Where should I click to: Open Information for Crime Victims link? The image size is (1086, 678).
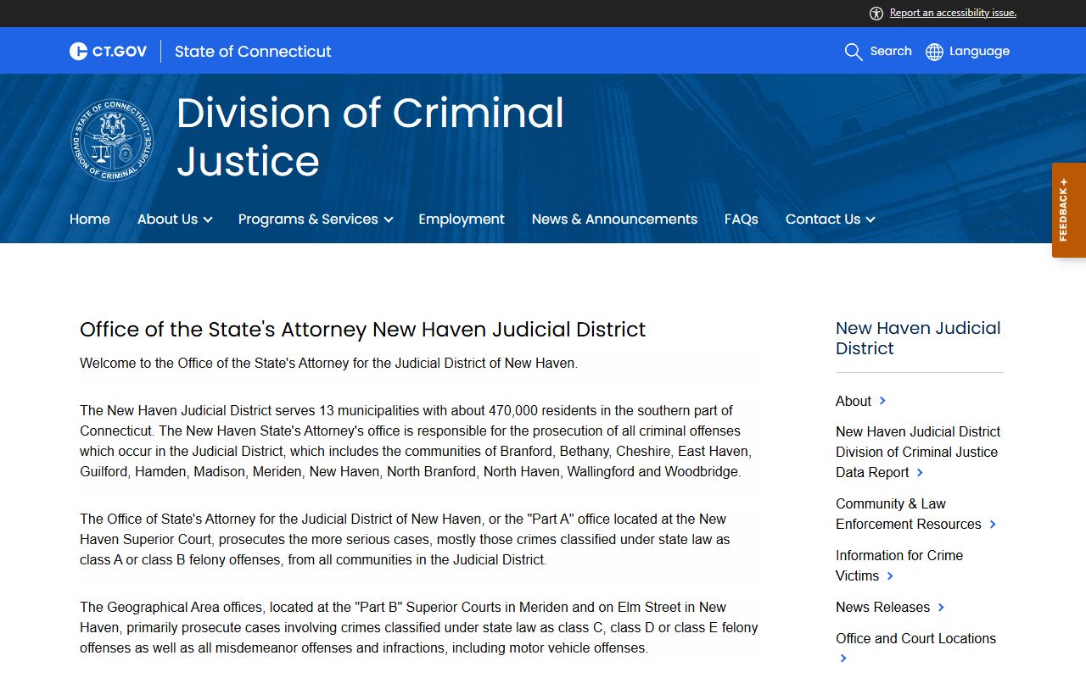pos(899,565)
